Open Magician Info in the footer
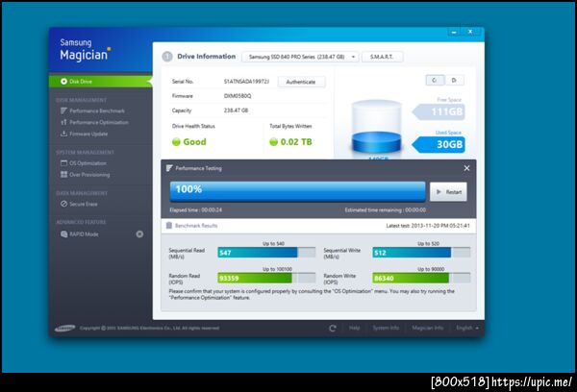The width and height of the screenshot is (577, 392). 428,328
